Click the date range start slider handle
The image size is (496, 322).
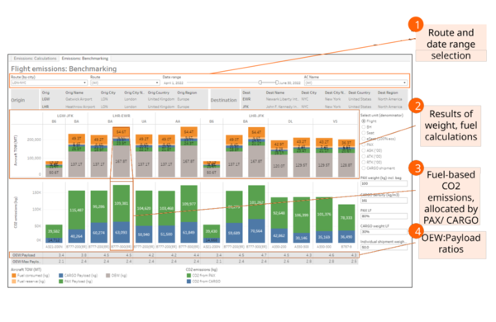[x=260, y=83]
